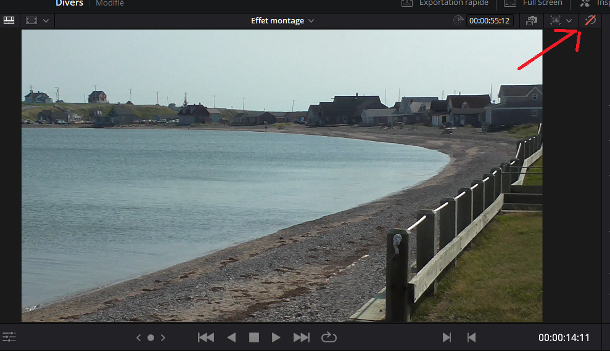Click the source timecode 00:00:55:12 field
This screenshot has width=610, height=351.
click(x=490, y=21)
